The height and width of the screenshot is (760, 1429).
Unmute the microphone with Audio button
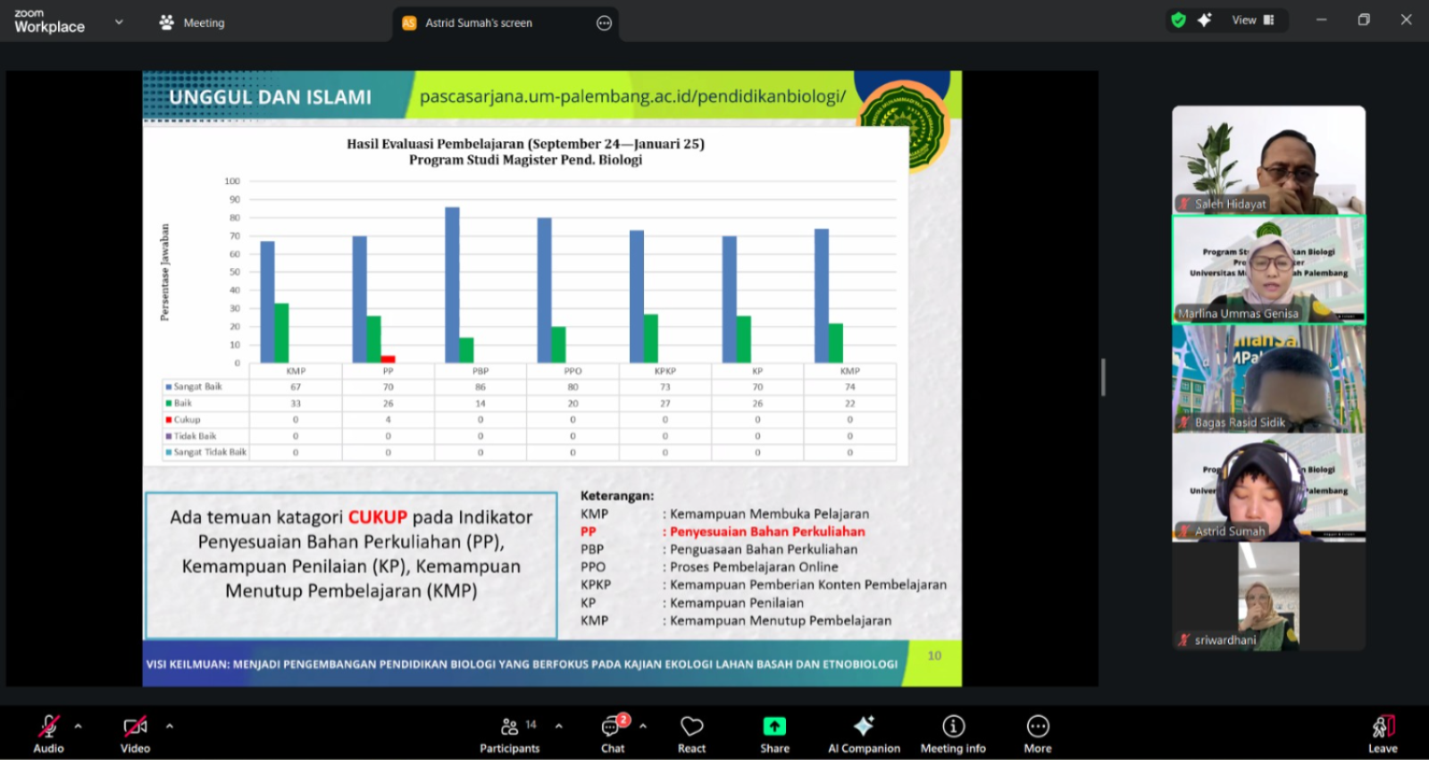pos(48,734)
